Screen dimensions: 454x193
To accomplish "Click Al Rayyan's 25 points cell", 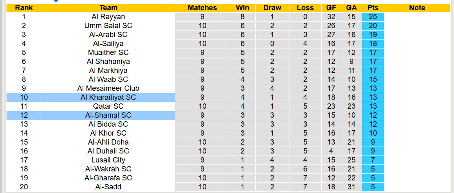I will pos(372,17).
